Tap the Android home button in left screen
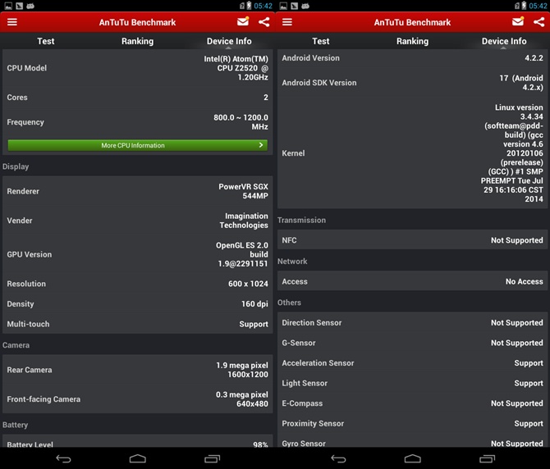550x469 pixels. (138, 458)
